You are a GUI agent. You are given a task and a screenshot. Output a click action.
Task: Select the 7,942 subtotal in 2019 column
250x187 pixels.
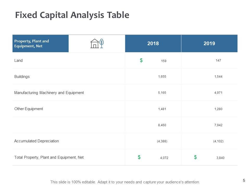pyautogui.click(x=218, y=125)
